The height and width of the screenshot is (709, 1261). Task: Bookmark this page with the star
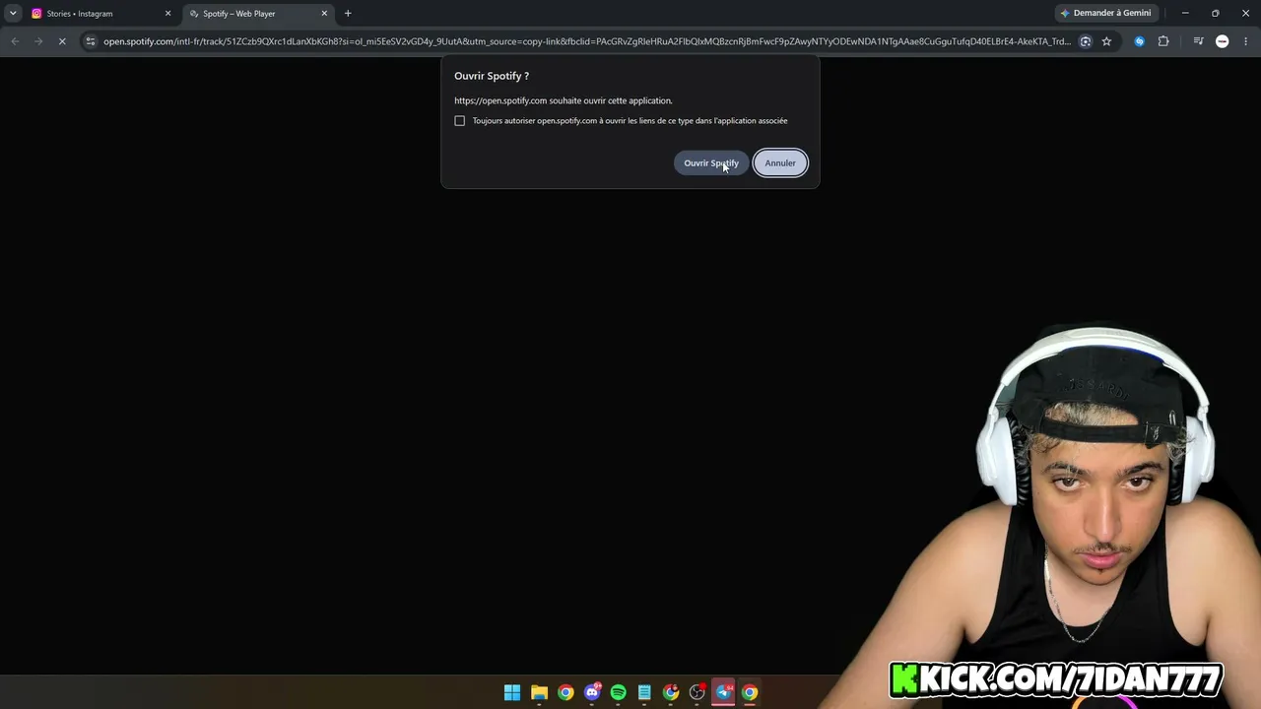[1106, 41]
